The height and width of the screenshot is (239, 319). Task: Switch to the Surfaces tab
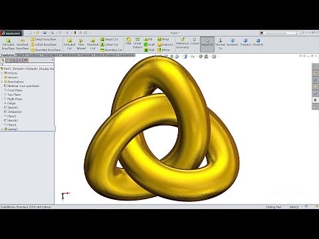click(x=34, y=55)
